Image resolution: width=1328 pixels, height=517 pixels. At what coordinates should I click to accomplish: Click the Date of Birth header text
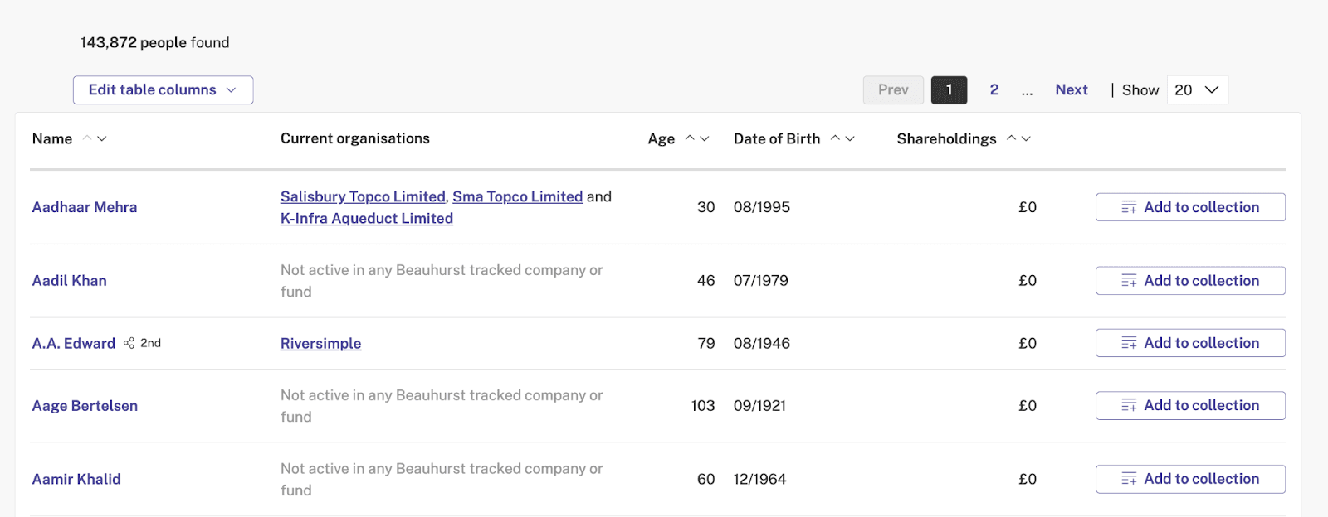point(777,138)
